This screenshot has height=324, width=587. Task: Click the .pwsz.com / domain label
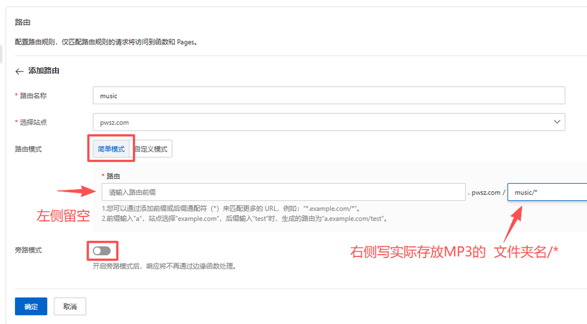(486, 192)
